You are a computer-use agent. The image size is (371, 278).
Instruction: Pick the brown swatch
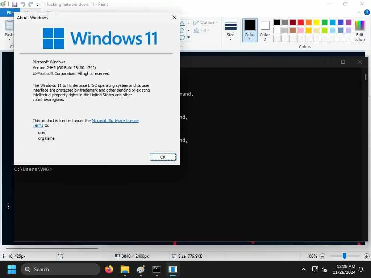click(293, 30)
